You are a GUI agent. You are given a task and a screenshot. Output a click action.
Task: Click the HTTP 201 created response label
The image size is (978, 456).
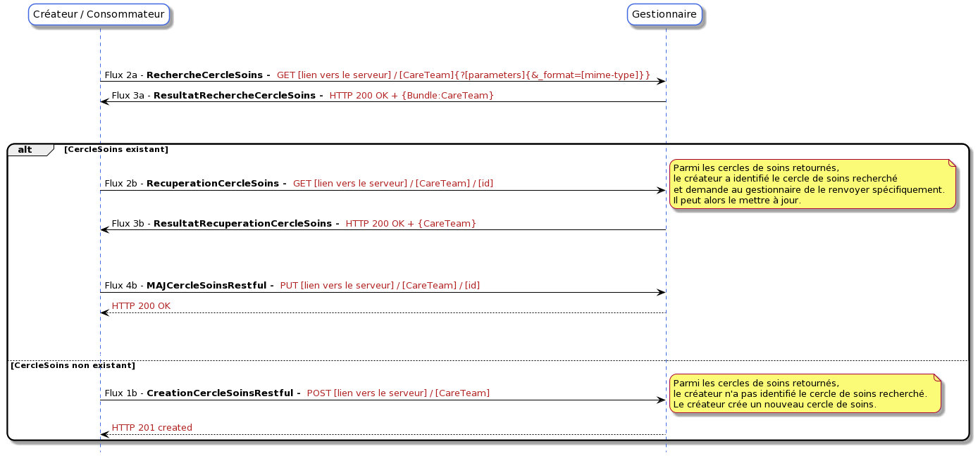151,428
